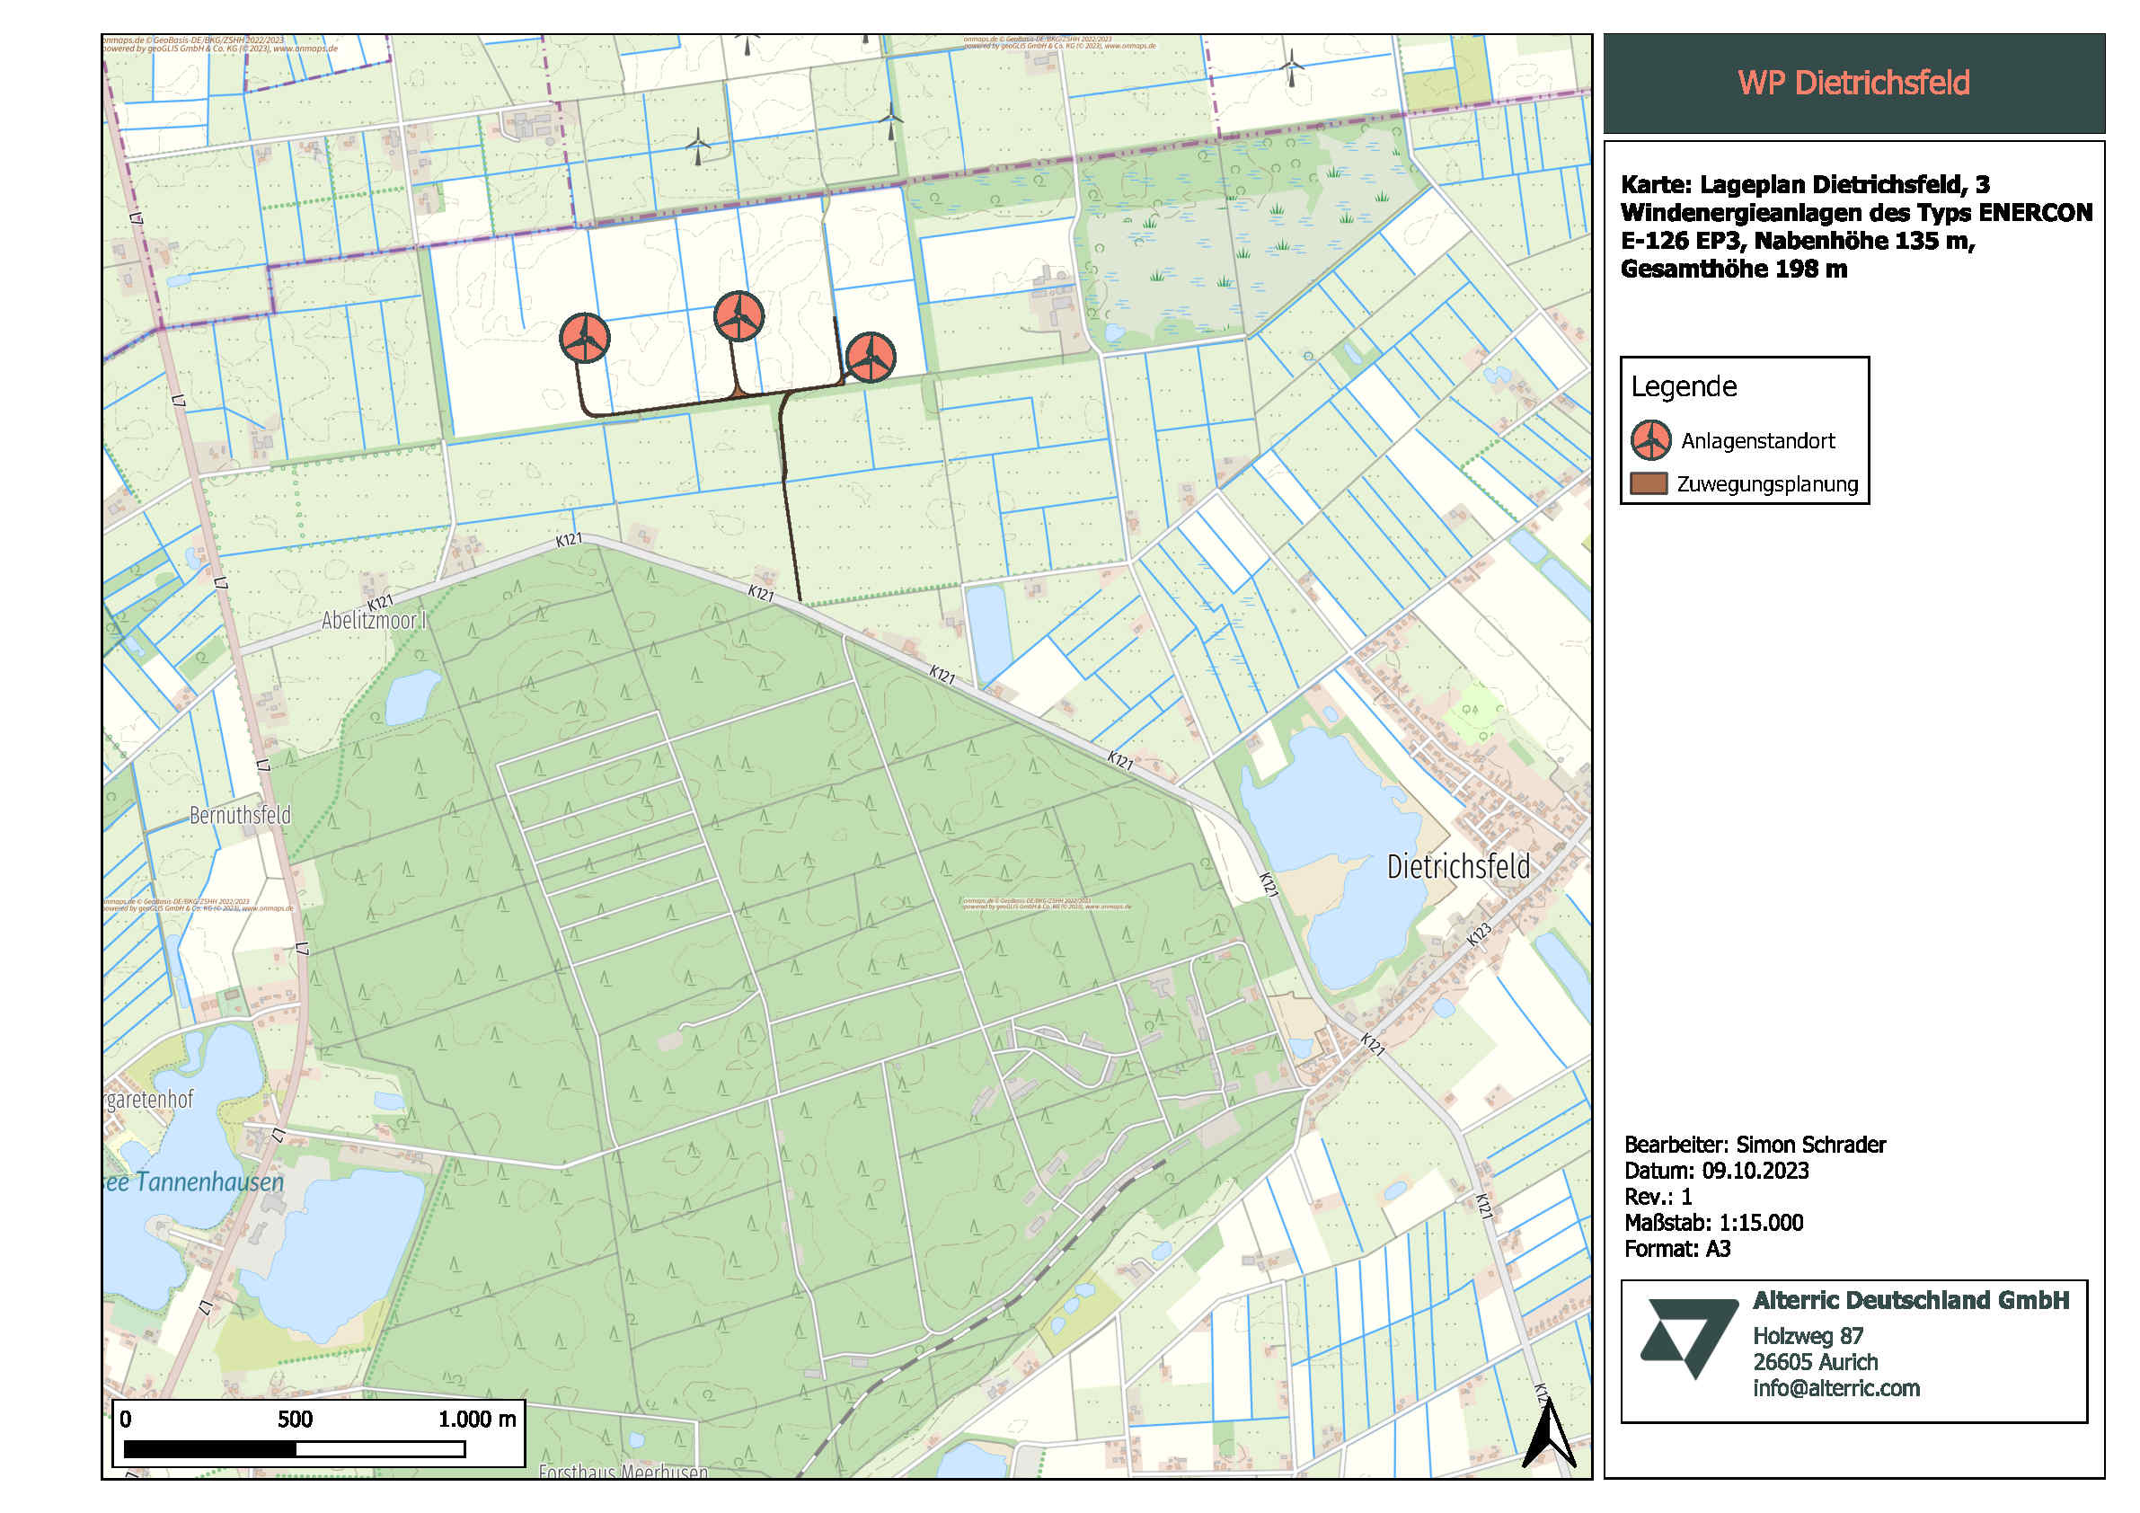Click the WP Dietrichsfeld title banner

1853,83
